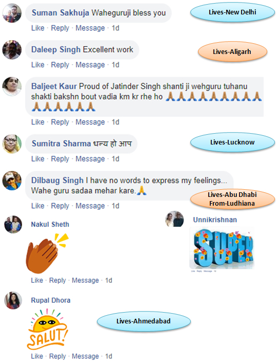Reply to Dilbaug Singh's comment

click(60, 206)
